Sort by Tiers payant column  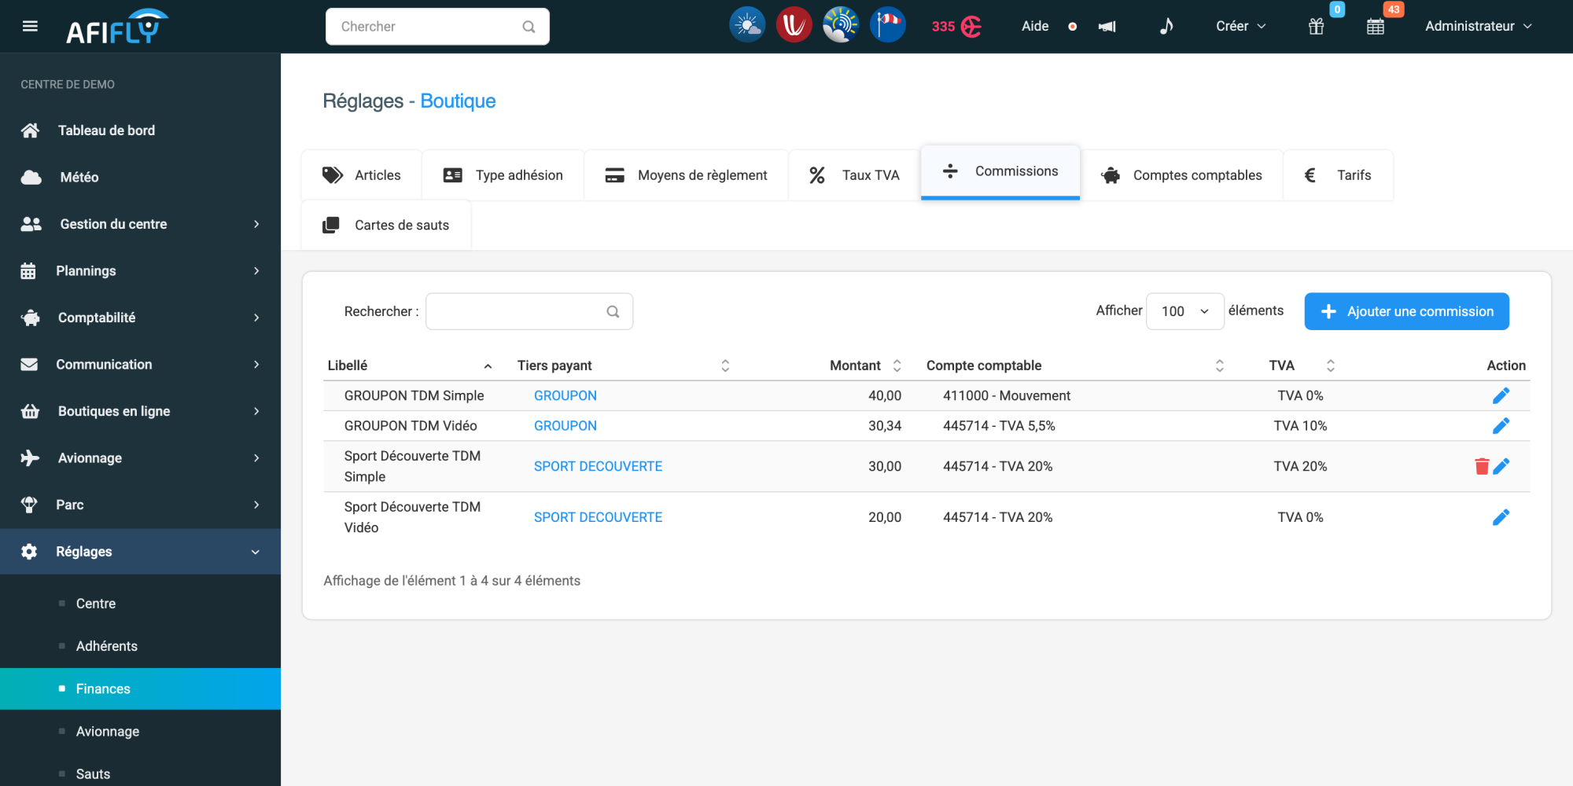pyautogui.click(x=725, y=365)
